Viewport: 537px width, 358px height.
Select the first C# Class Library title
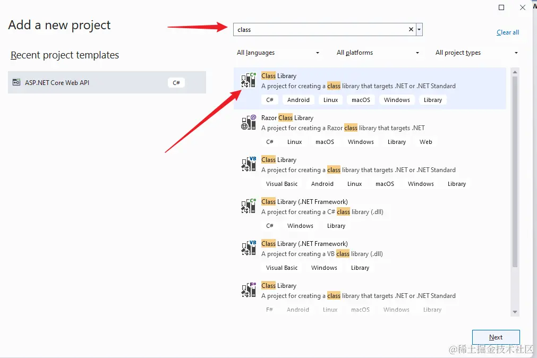click(x=279, y=76)
